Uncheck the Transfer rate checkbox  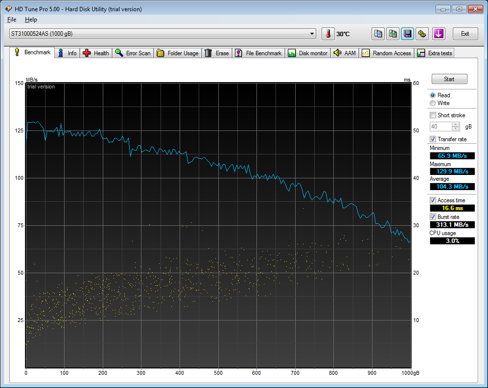click(433, 139)
